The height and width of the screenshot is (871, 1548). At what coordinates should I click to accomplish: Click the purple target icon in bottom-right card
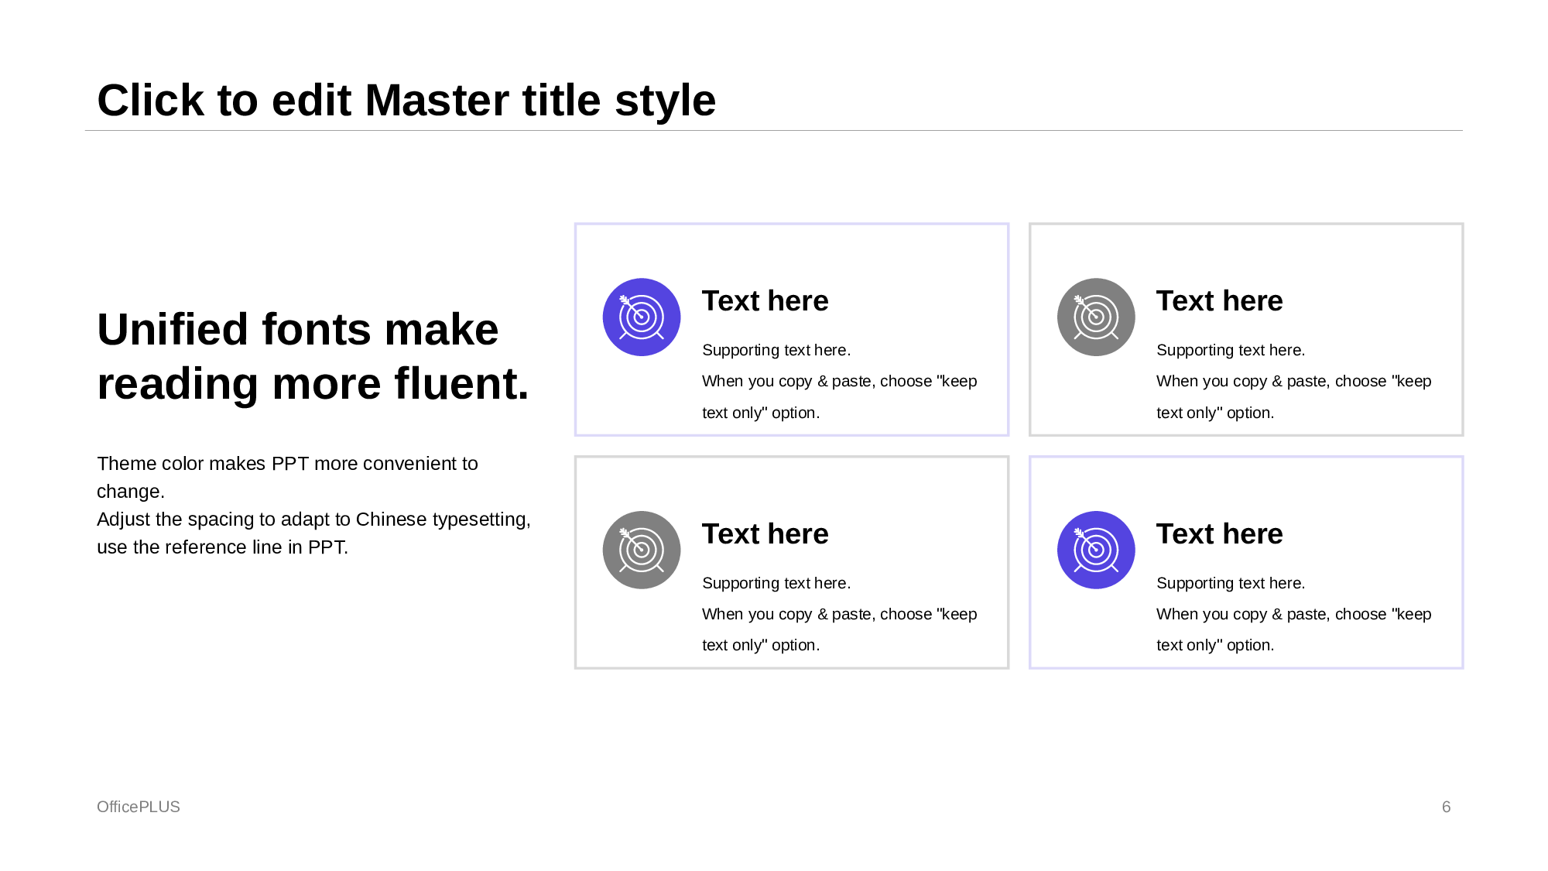pos(1095,550)
